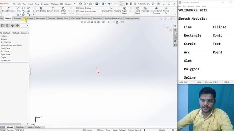The image size is (234, 131).
Task: Open the 3D Views tab
Action: [20, 127]
